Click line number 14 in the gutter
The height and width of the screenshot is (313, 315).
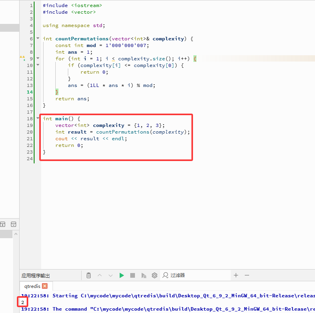[30, 92]
